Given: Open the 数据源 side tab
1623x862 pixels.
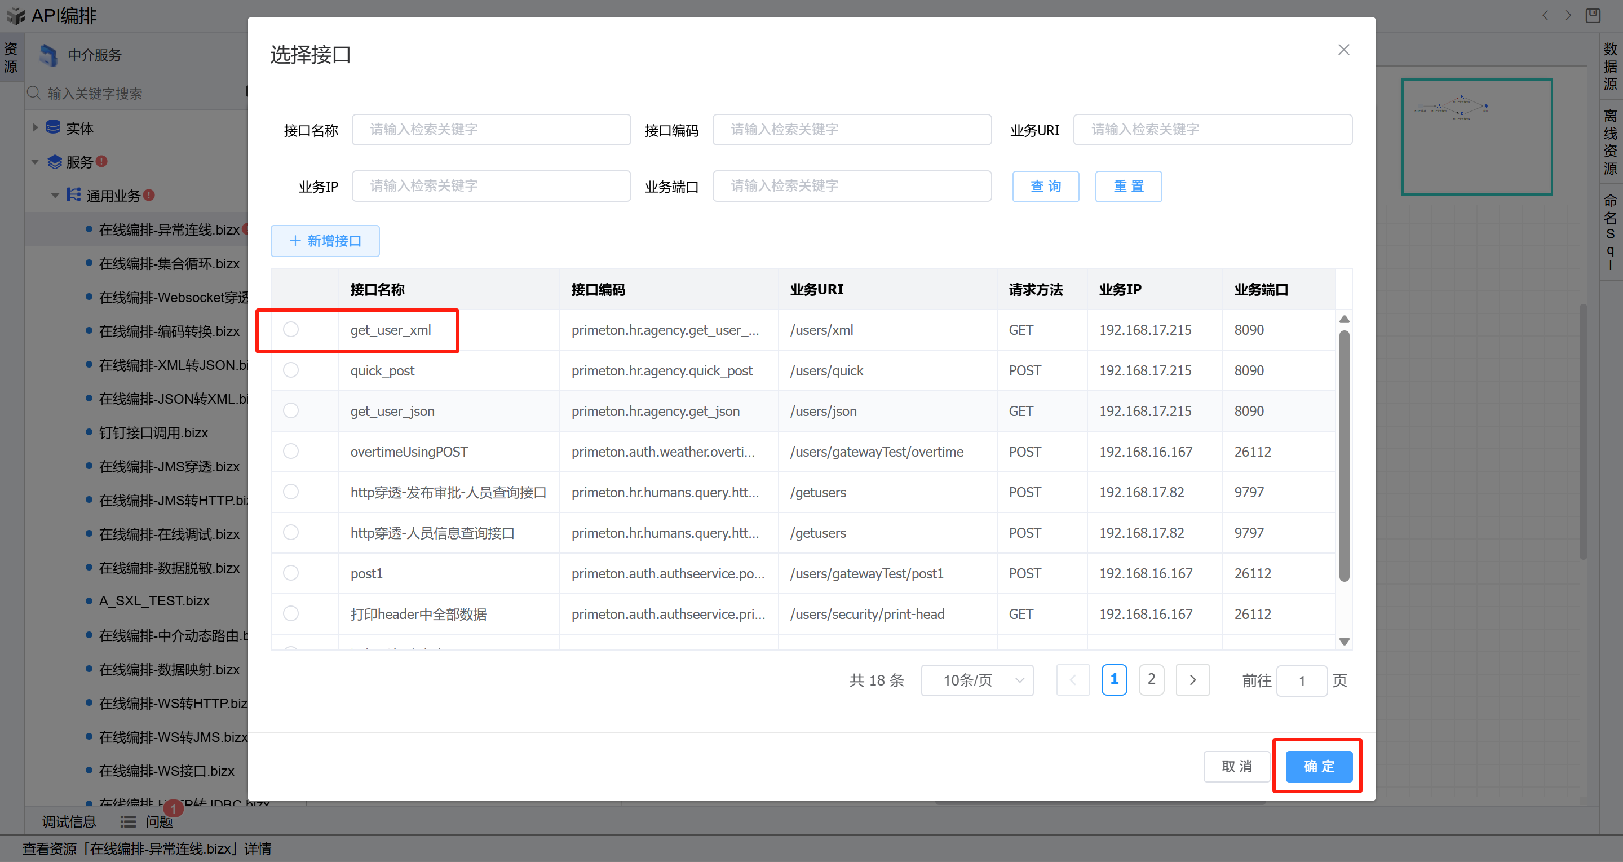Looking at the screenshot, I should point(1611,66).
